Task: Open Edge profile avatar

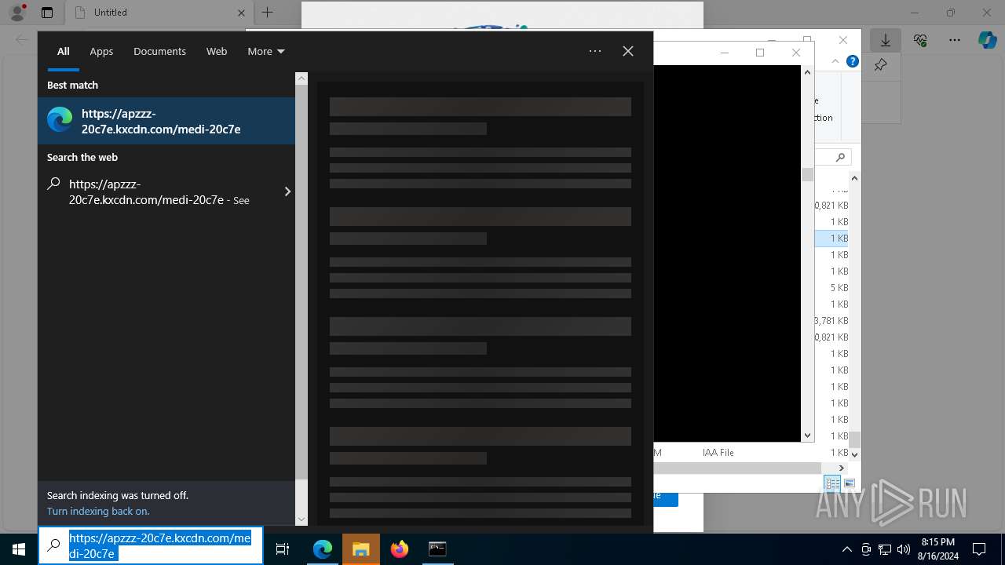Action: tap(17, 13)
